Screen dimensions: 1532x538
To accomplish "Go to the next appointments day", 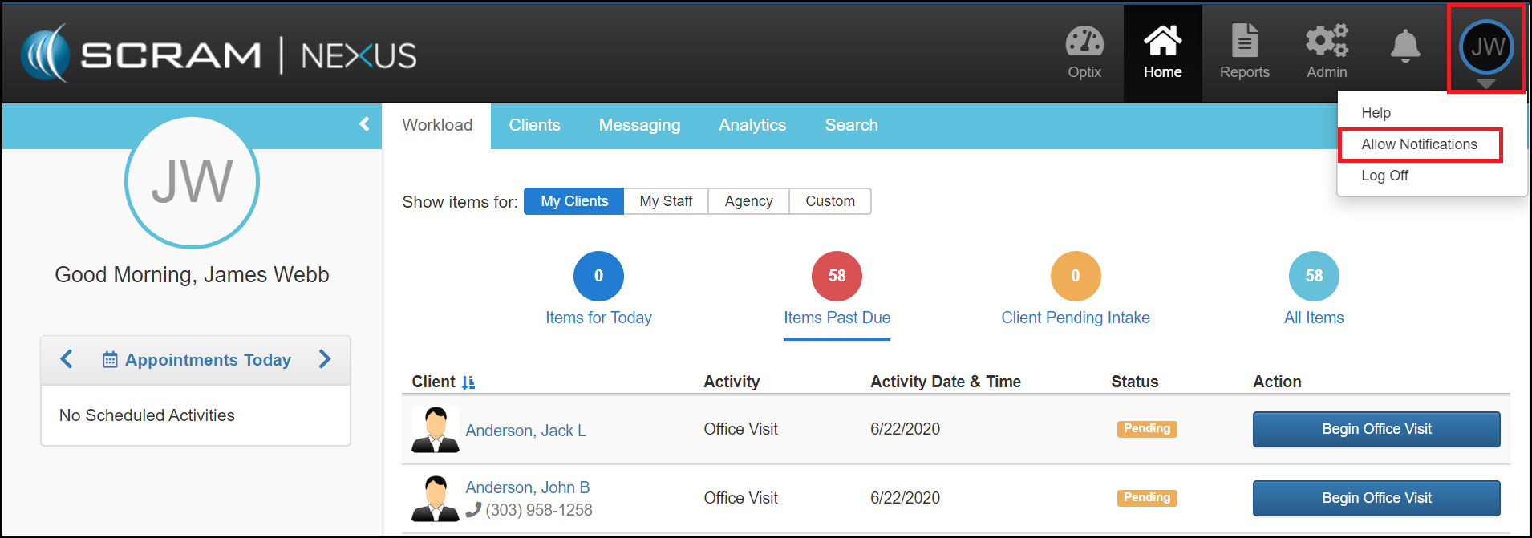I will [x=325, y=359].
